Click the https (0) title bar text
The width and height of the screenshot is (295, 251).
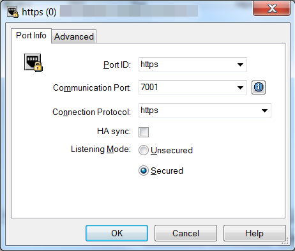point(39,12)
